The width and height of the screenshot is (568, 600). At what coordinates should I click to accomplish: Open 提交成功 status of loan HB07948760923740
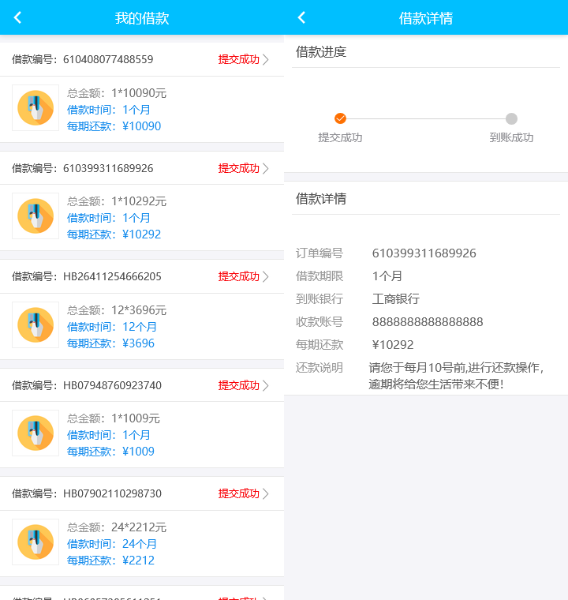[239, 385]
